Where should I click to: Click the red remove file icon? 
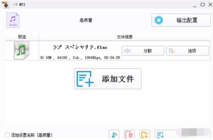click(x=129, y=134)
